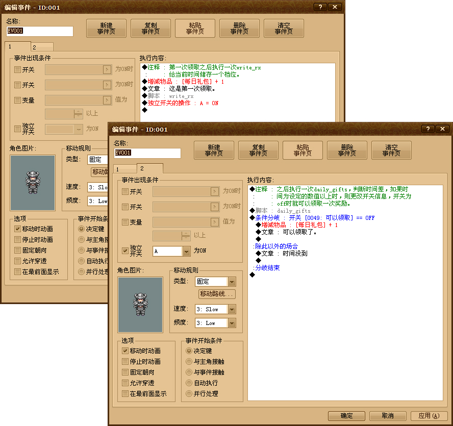Click the help button in the front window title bar

428,129
